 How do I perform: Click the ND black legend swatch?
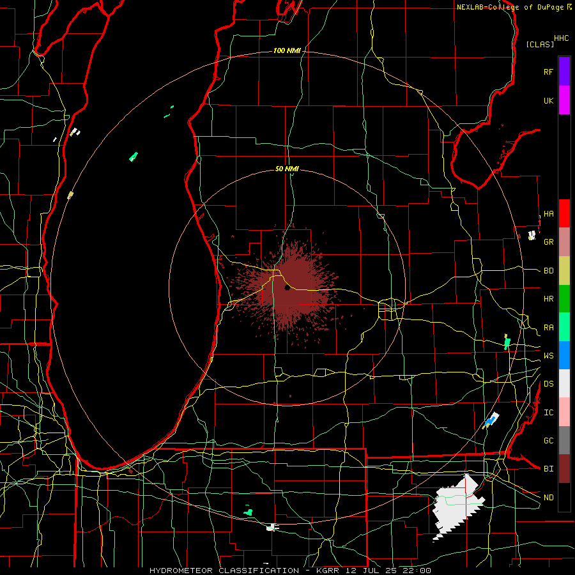[x=564, y=497]
